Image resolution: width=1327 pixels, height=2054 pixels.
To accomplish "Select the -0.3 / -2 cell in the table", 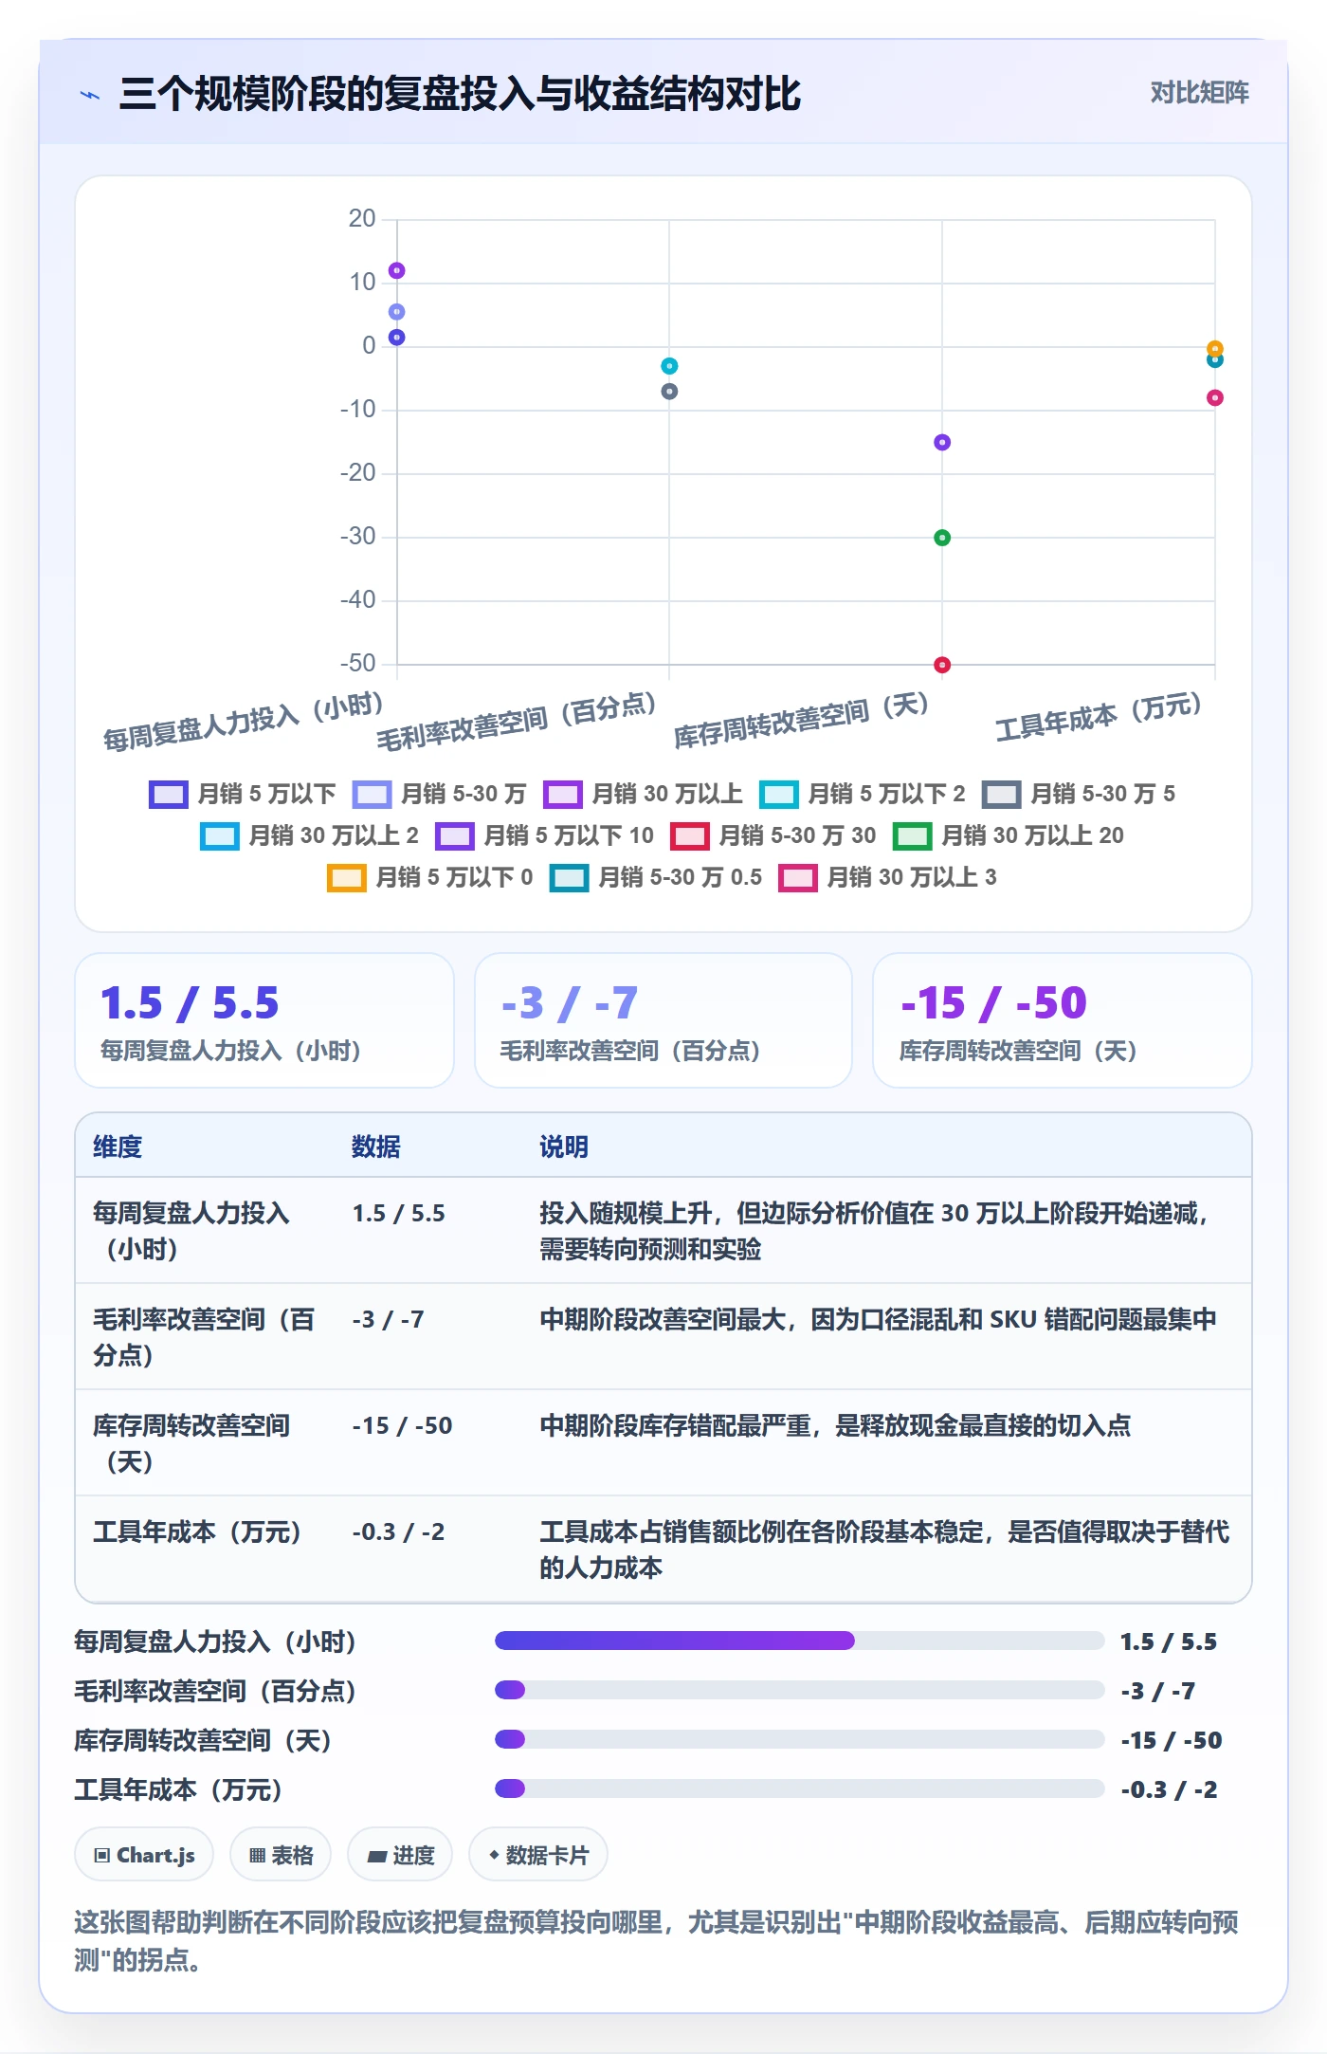I will 398,1531.
